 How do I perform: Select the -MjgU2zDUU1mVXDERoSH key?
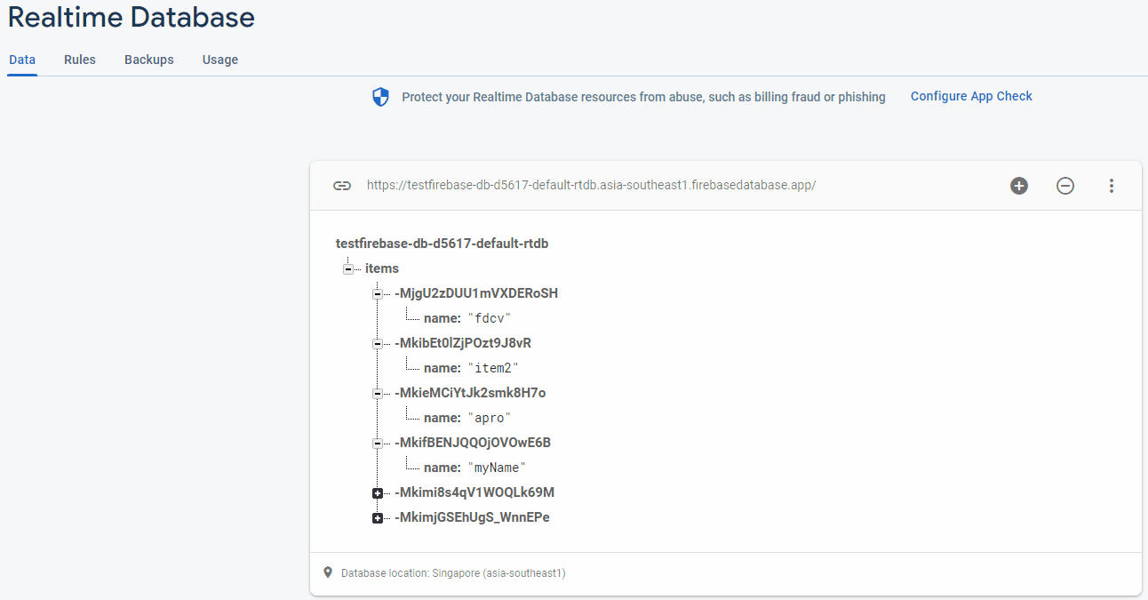pyautogui.click(x=476, y=293)
